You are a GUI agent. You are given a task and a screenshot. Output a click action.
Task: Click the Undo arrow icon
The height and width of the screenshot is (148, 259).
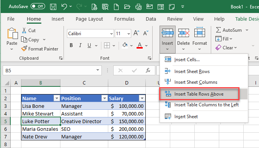(64, 7)
